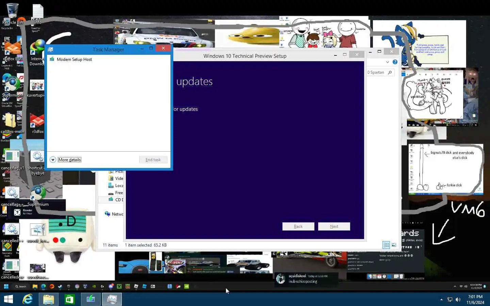Expand the File Explorer ribbon chevron
Viewport: 490px width, 306px height.
pyautogui.click(x=387, y=62)
